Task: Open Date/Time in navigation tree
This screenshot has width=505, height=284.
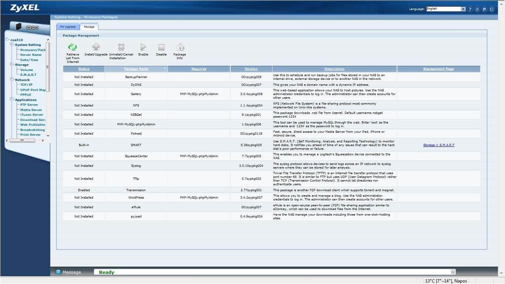Action: point(29,60)
